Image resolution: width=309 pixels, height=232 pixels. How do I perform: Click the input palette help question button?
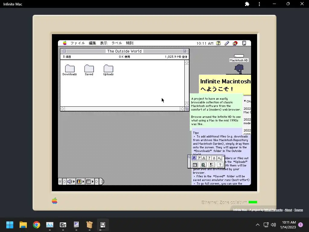220,165
